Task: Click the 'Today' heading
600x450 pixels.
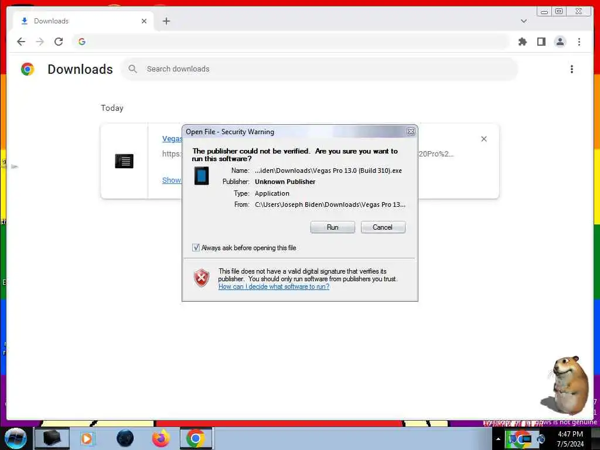Action: coord(112,108)
